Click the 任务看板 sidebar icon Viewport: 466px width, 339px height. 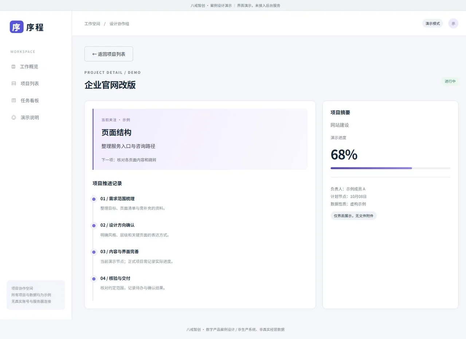pos(14,100)
